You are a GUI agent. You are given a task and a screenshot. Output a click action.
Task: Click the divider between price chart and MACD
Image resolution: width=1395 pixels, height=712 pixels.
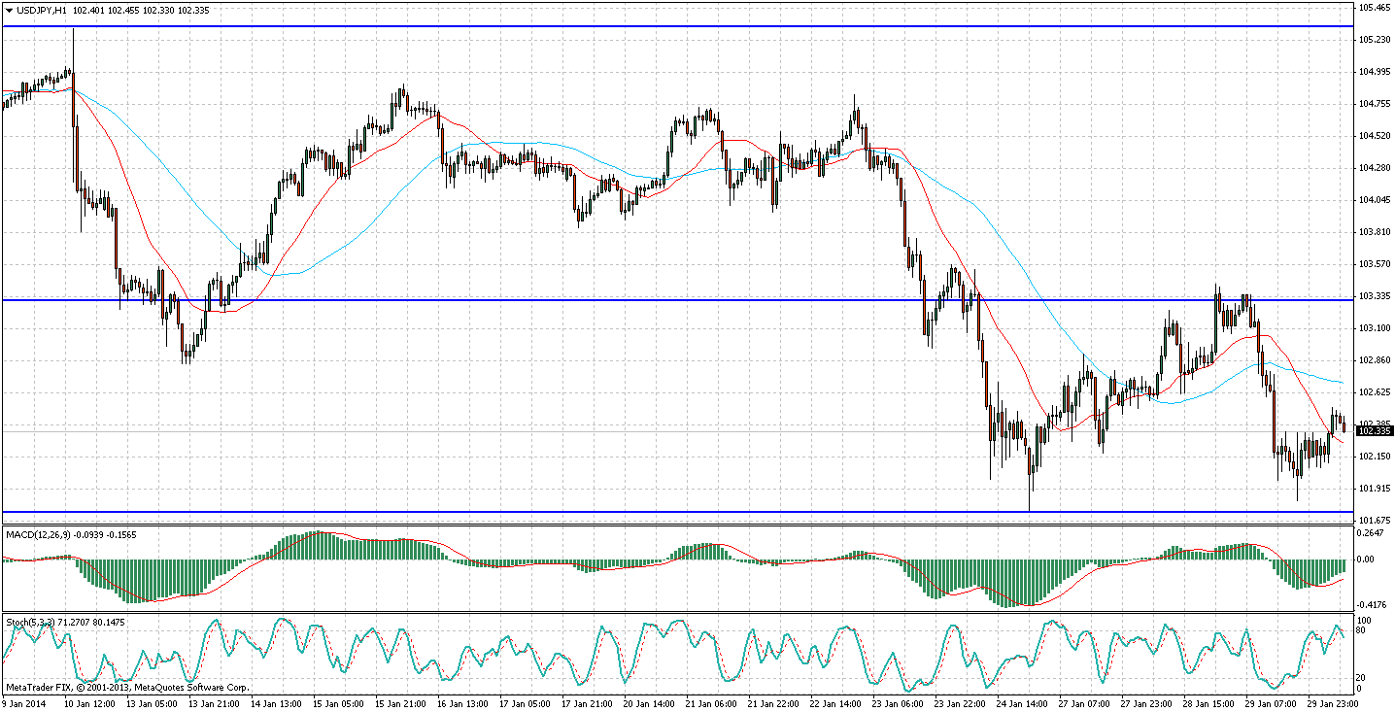click(680, 526)
